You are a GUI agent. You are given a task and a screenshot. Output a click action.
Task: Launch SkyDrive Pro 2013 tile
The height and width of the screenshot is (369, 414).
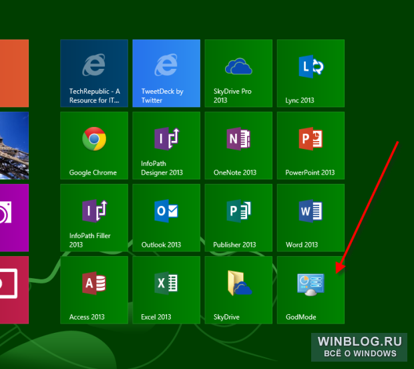pyautogui.click(x=238, y=74)
